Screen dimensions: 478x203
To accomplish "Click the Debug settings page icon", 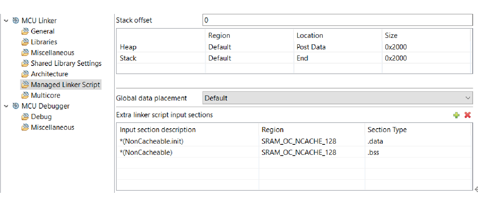I will (25, 117).
